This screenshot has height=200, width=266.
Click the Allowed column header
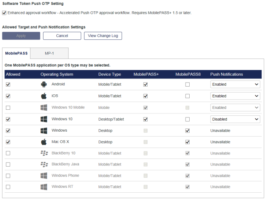(13, 74)
